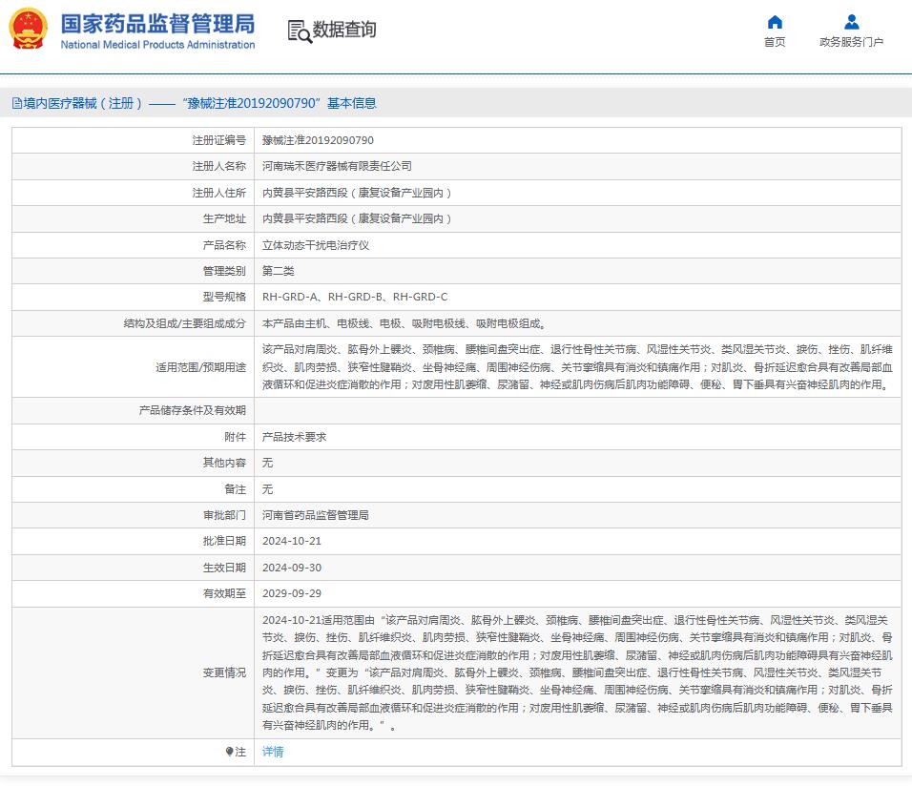Click model spec RH-GRD-A、RH-GRD-B、RH-GRD-C
The height and width of the screenshot is (786, 912).
click(x=354, y=297)
